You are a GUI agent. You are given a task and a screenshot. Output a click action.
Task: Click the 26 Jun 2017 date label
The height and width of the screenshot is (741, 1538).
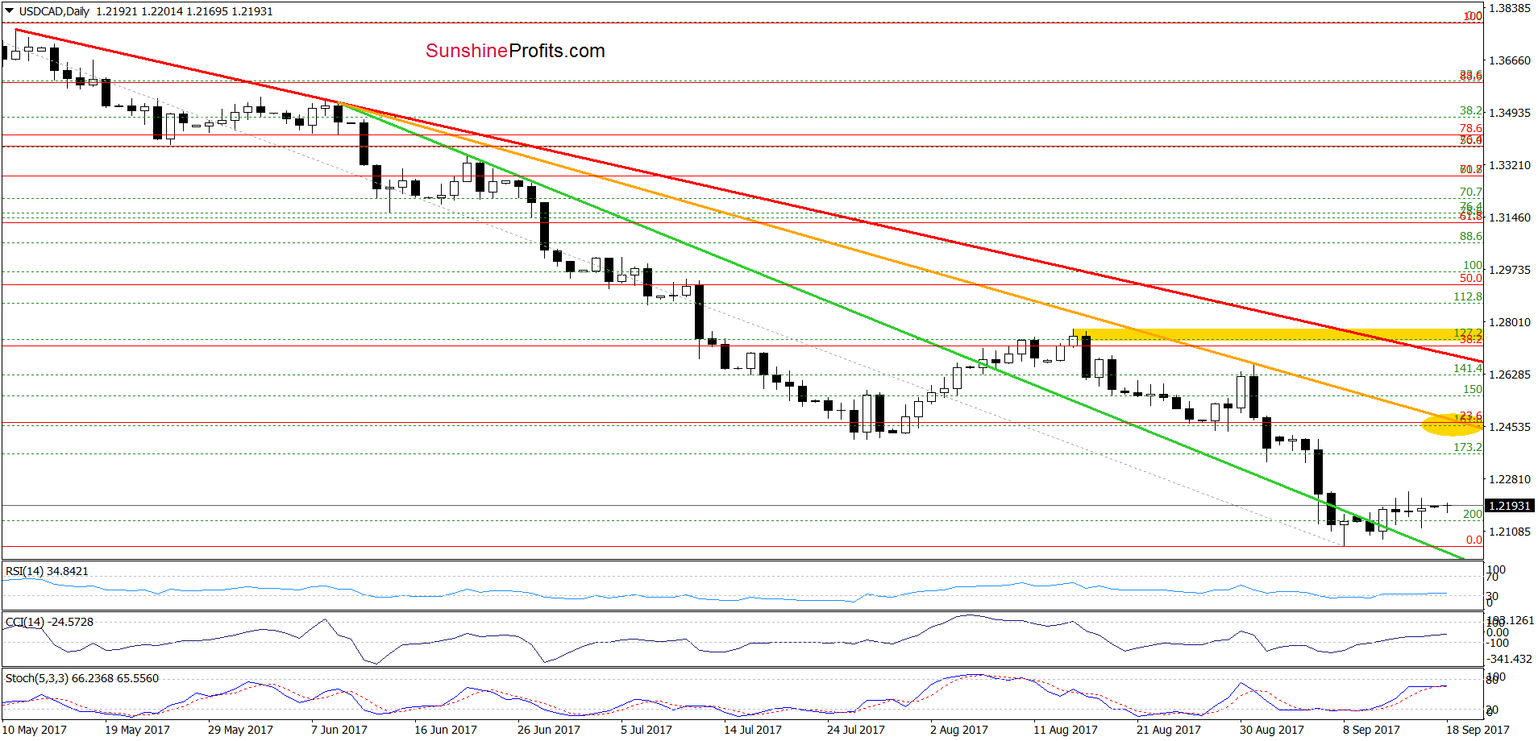coord(549,730)
